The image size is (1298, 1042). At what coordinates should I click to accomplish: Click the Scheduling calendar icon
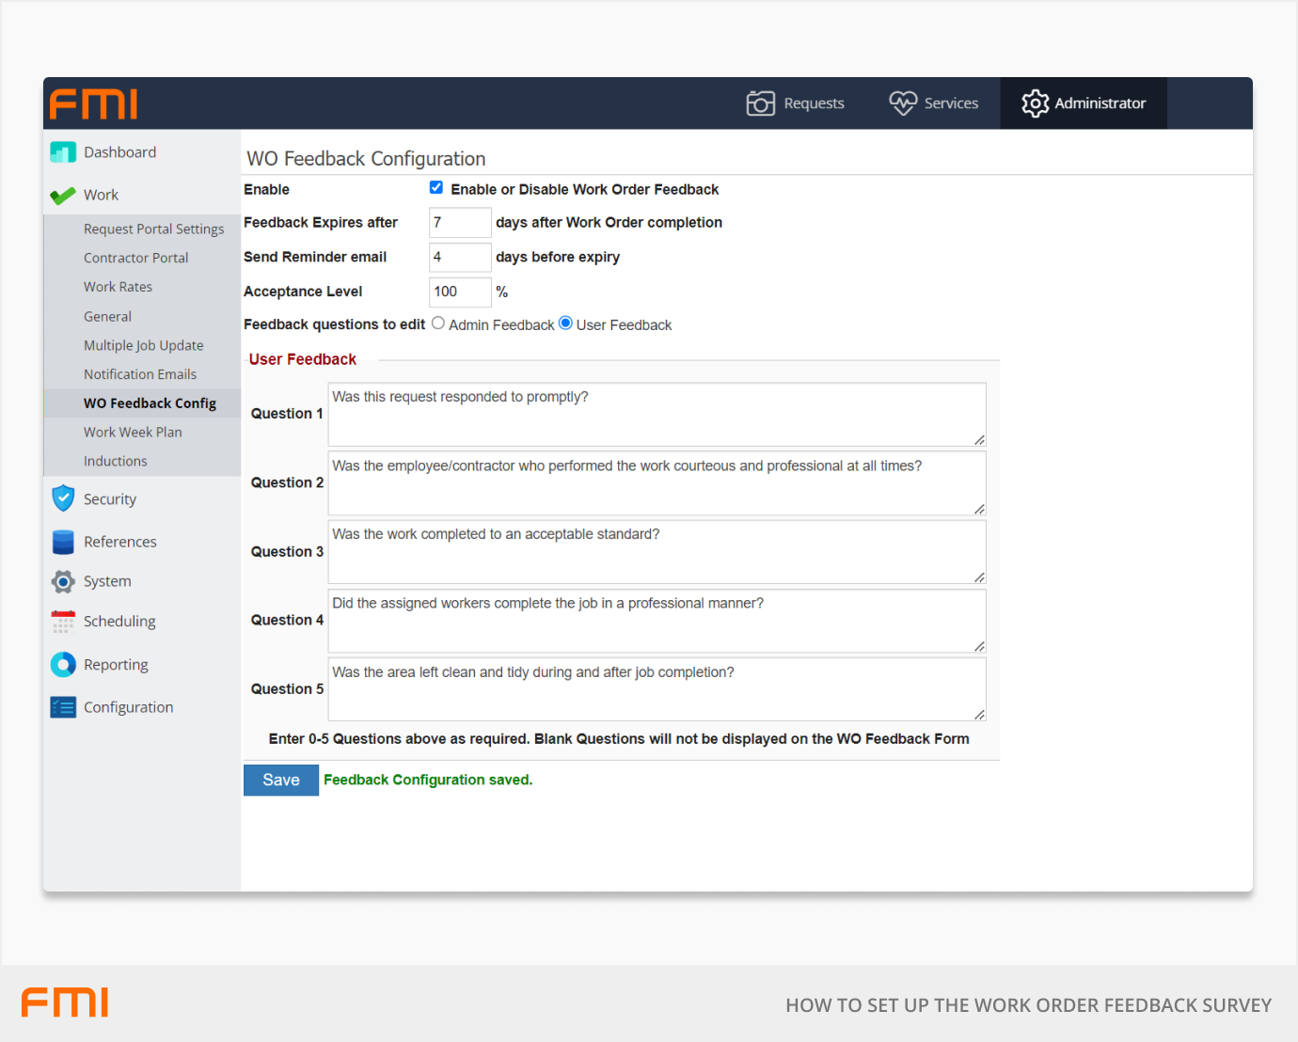63,622
